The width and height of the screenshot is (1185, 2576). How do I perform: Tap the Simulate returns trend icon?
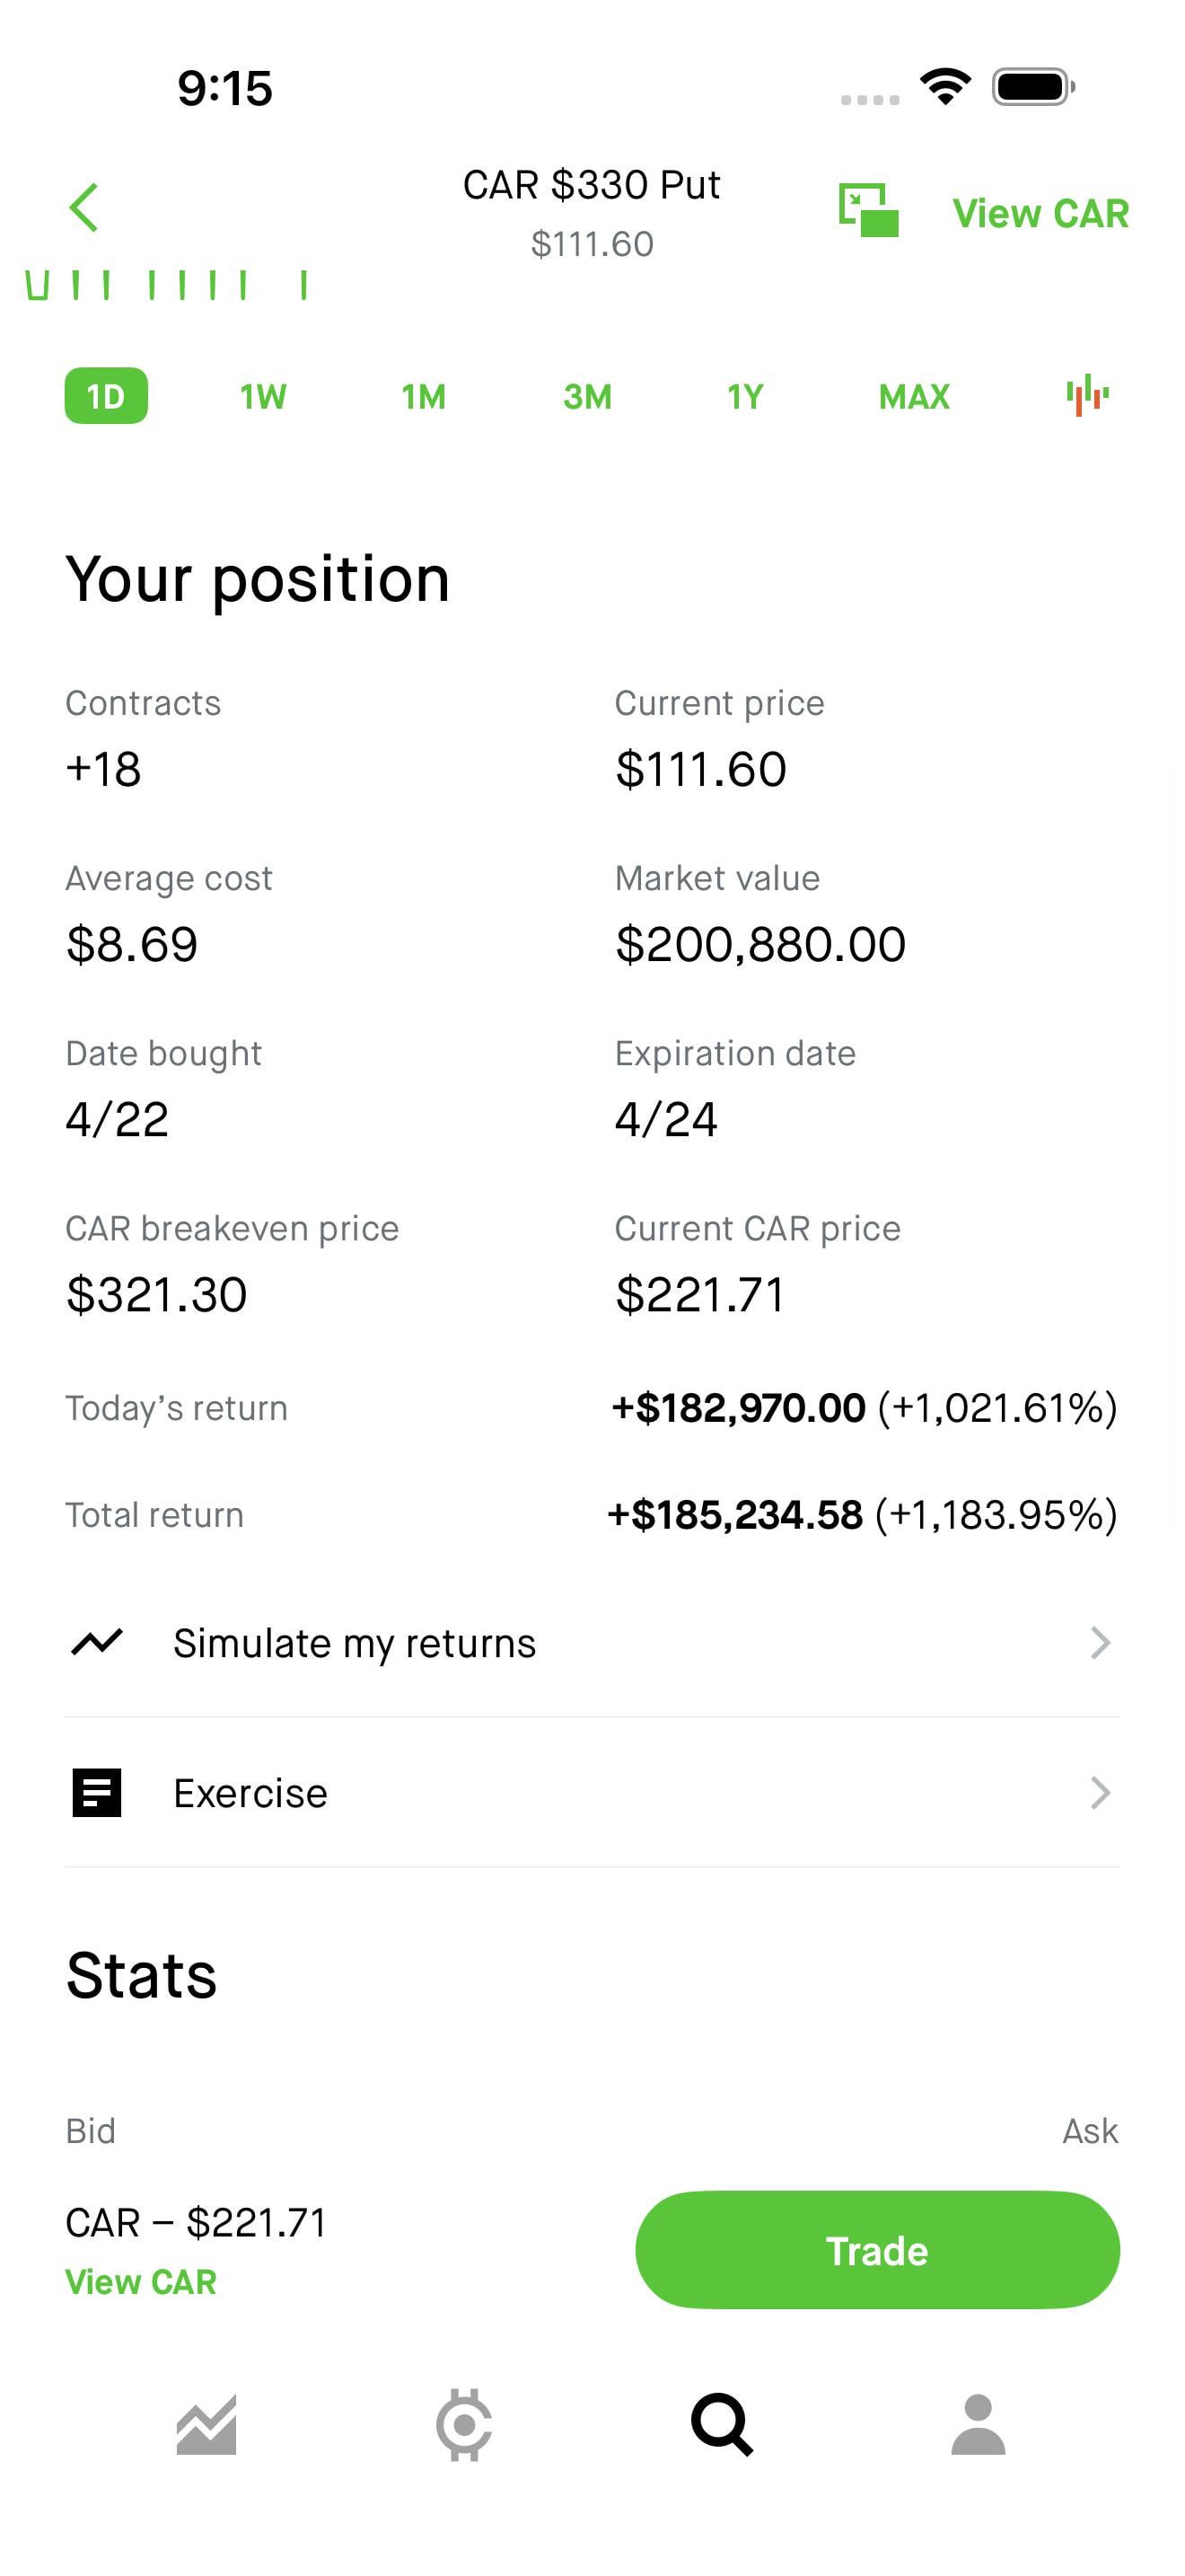[97, 1643]
